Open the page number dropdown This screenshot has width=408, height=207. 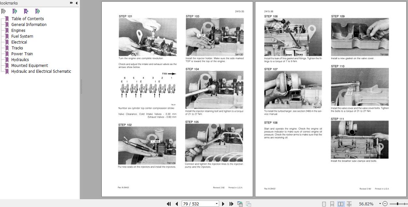tap(217, 203)
